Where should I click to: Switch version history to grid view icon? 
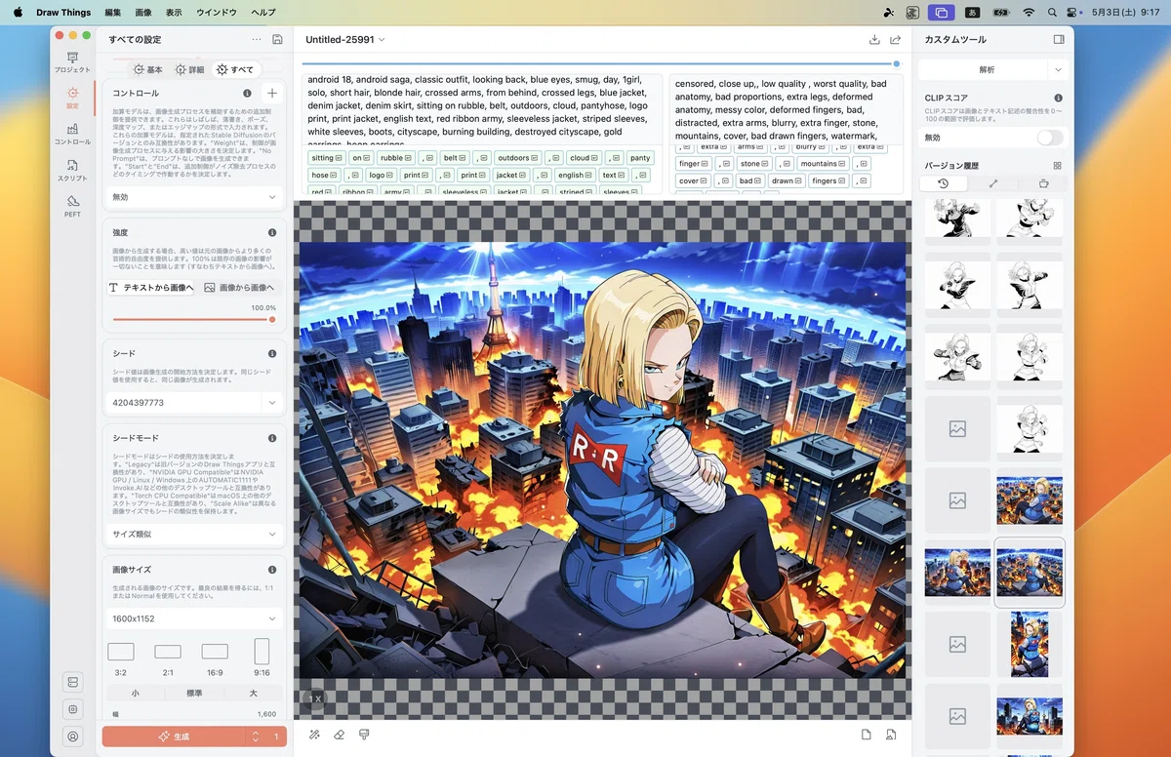pyautogui.click(x=1058, y=166)
